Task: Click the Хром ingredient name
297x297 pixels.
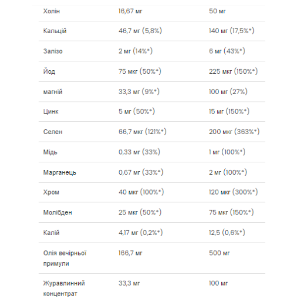Action: 51,192
